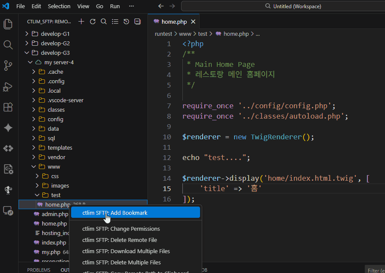Click the collapse folders icon in SFTP toolbar
Image resolution: width=385 pixels, height=273 pixels.
tap(137, 21)
